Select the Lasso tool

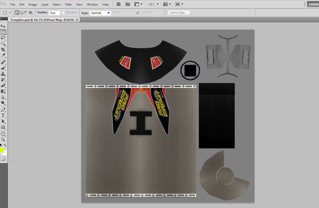click(x=3, y=38)
